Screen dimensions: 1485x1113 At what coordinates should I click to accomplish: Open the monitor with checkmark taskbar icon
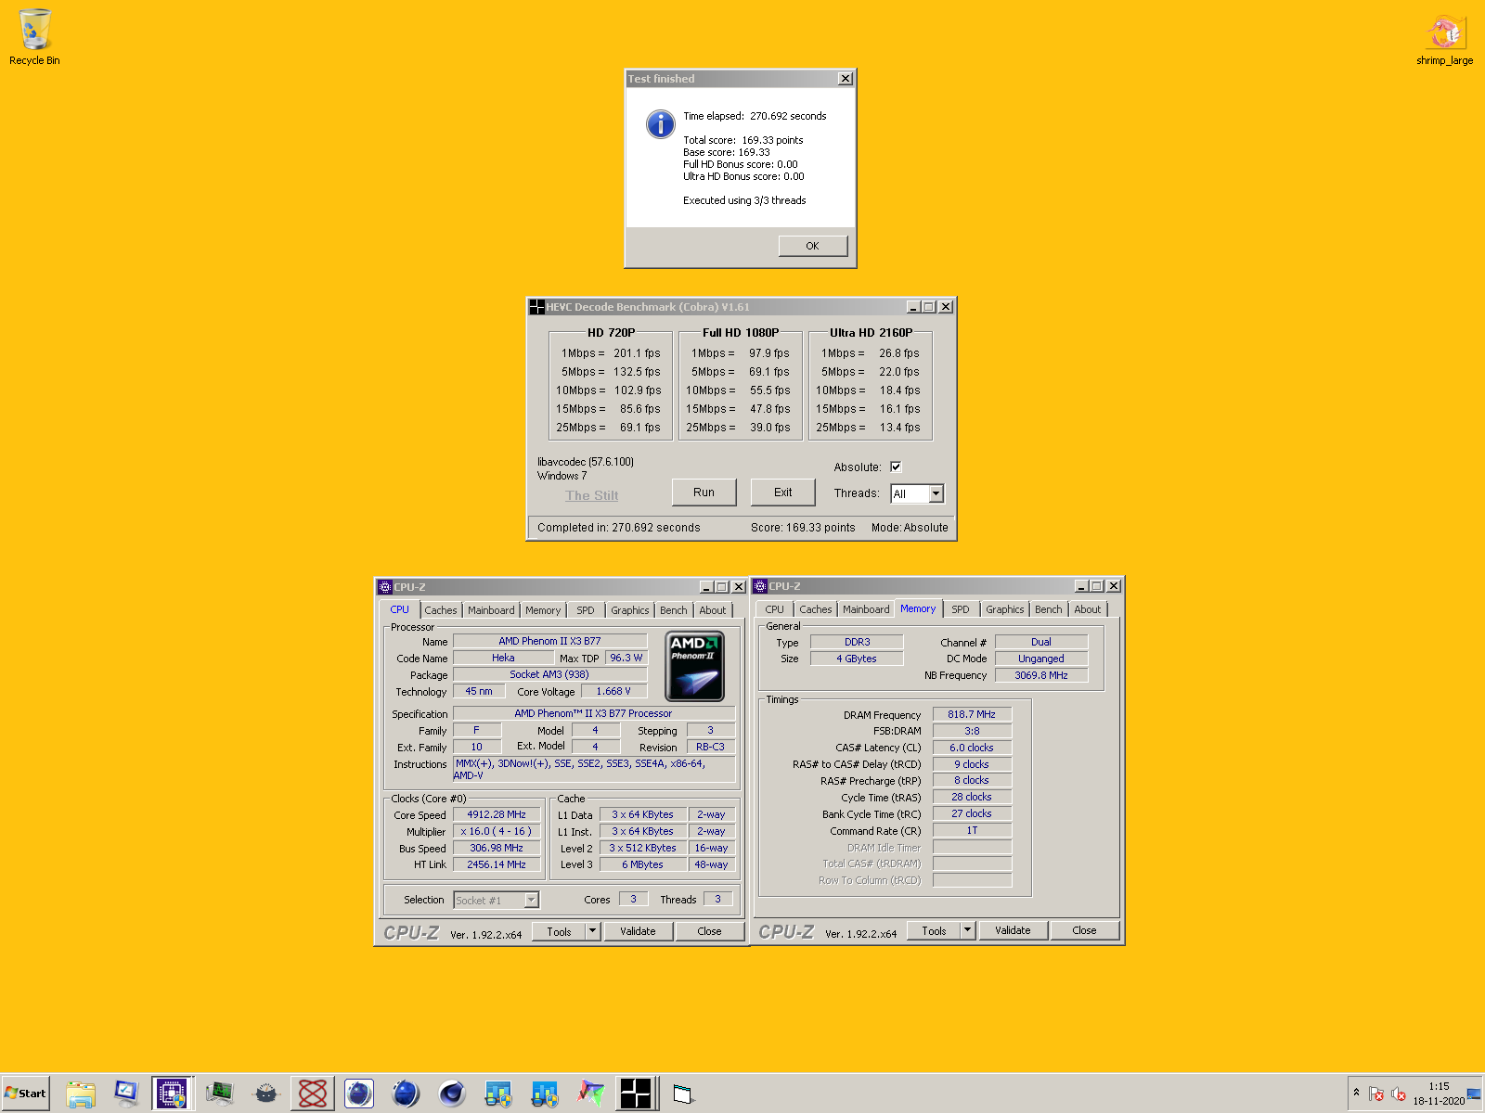coord(126,1094)
